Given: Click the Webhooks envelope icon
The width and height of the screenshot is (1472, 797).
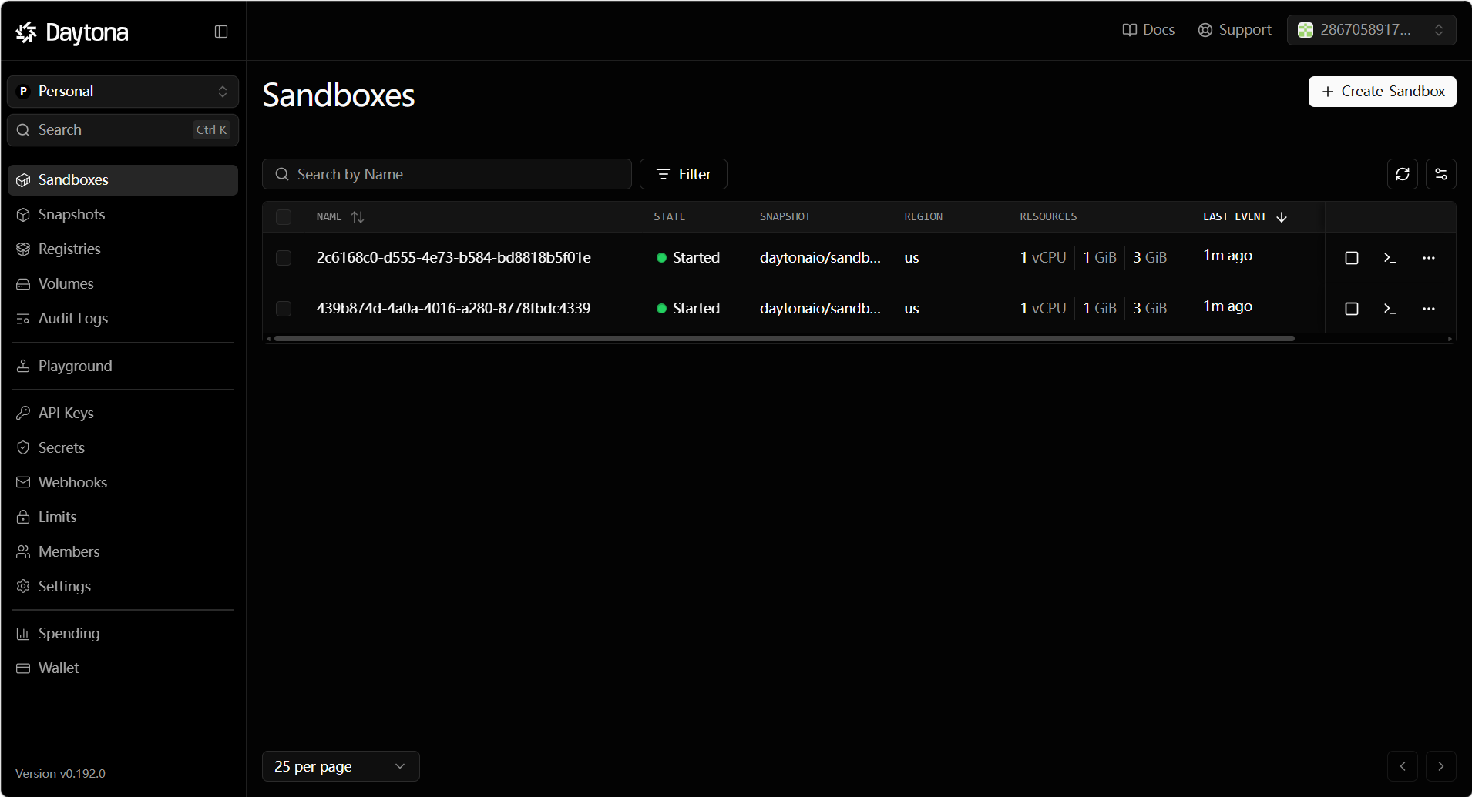Looking at the screenshot, I should [x=23, y=482].
